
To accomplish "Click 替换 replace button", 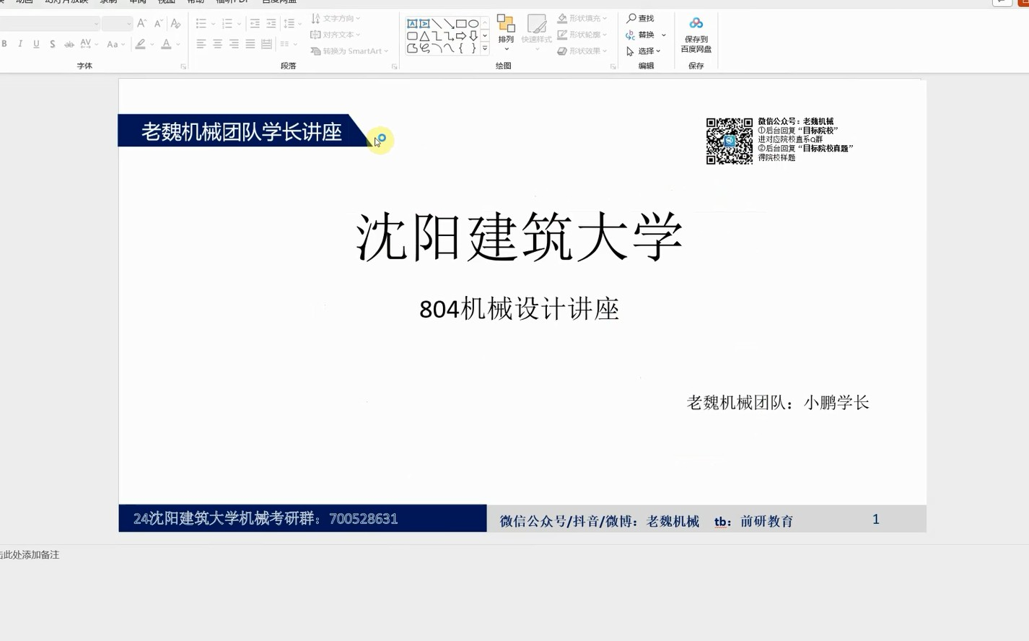I will [640, 35].
